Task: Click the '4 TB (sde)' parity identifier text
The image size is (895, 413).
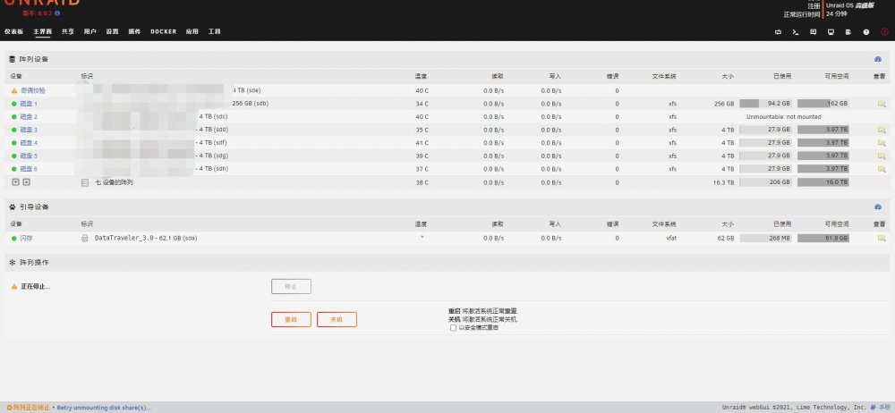Action: click(x=247, y=90)
